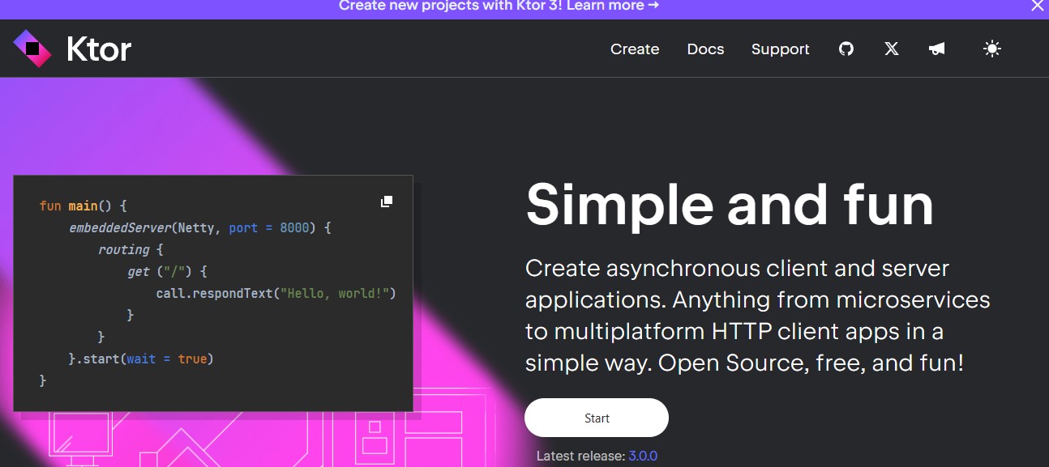Click the Ktor wordmark text
Image resolution: width=1049 pixels, height=467 pixels.
[98, 49]
